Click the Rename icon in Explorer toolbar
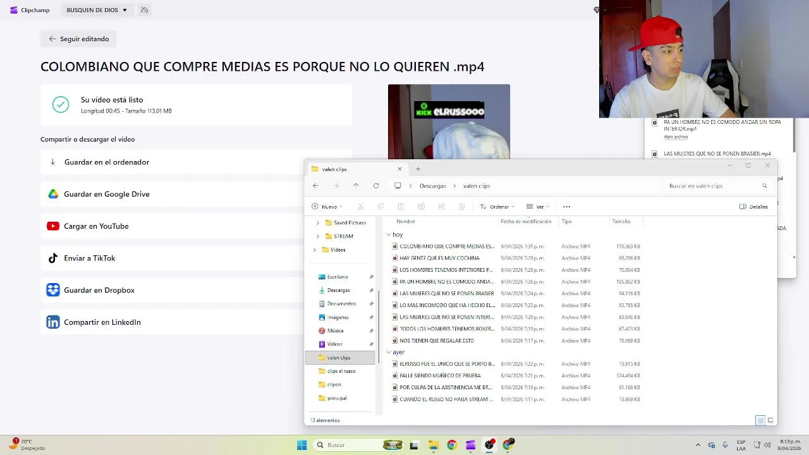This screenshot has height=455, width=809. click(x=421, y=207)
